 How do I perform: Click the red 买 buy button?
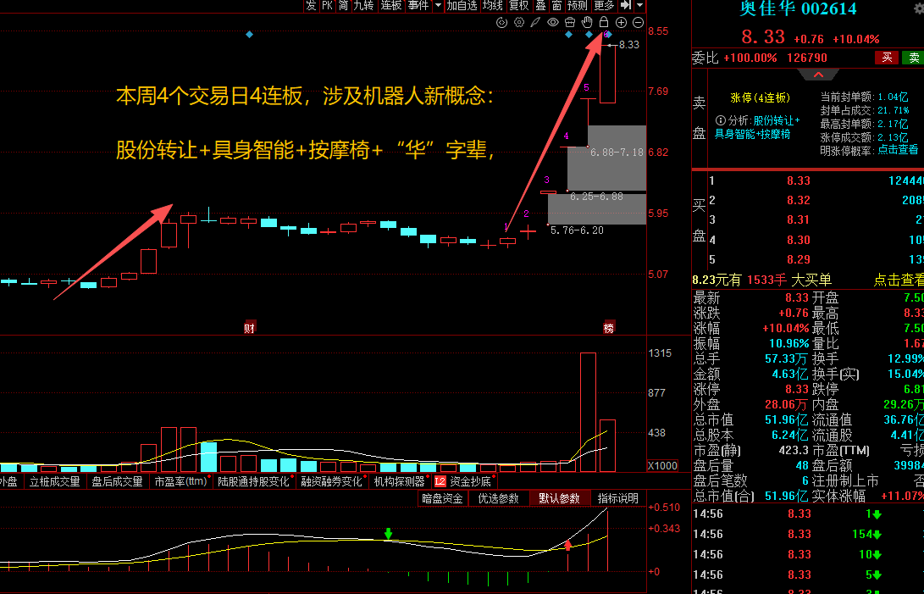(887, 58)
